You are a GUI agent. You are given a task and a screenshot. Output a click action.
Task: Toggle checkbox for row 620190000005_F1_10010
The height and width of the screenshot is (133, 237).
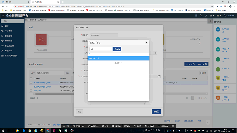point(31,87)
